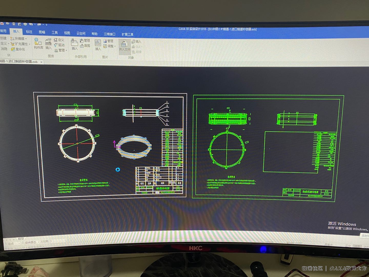
Task: Click the 扩充属性 extended attributes tool
Action: [19, 44]
